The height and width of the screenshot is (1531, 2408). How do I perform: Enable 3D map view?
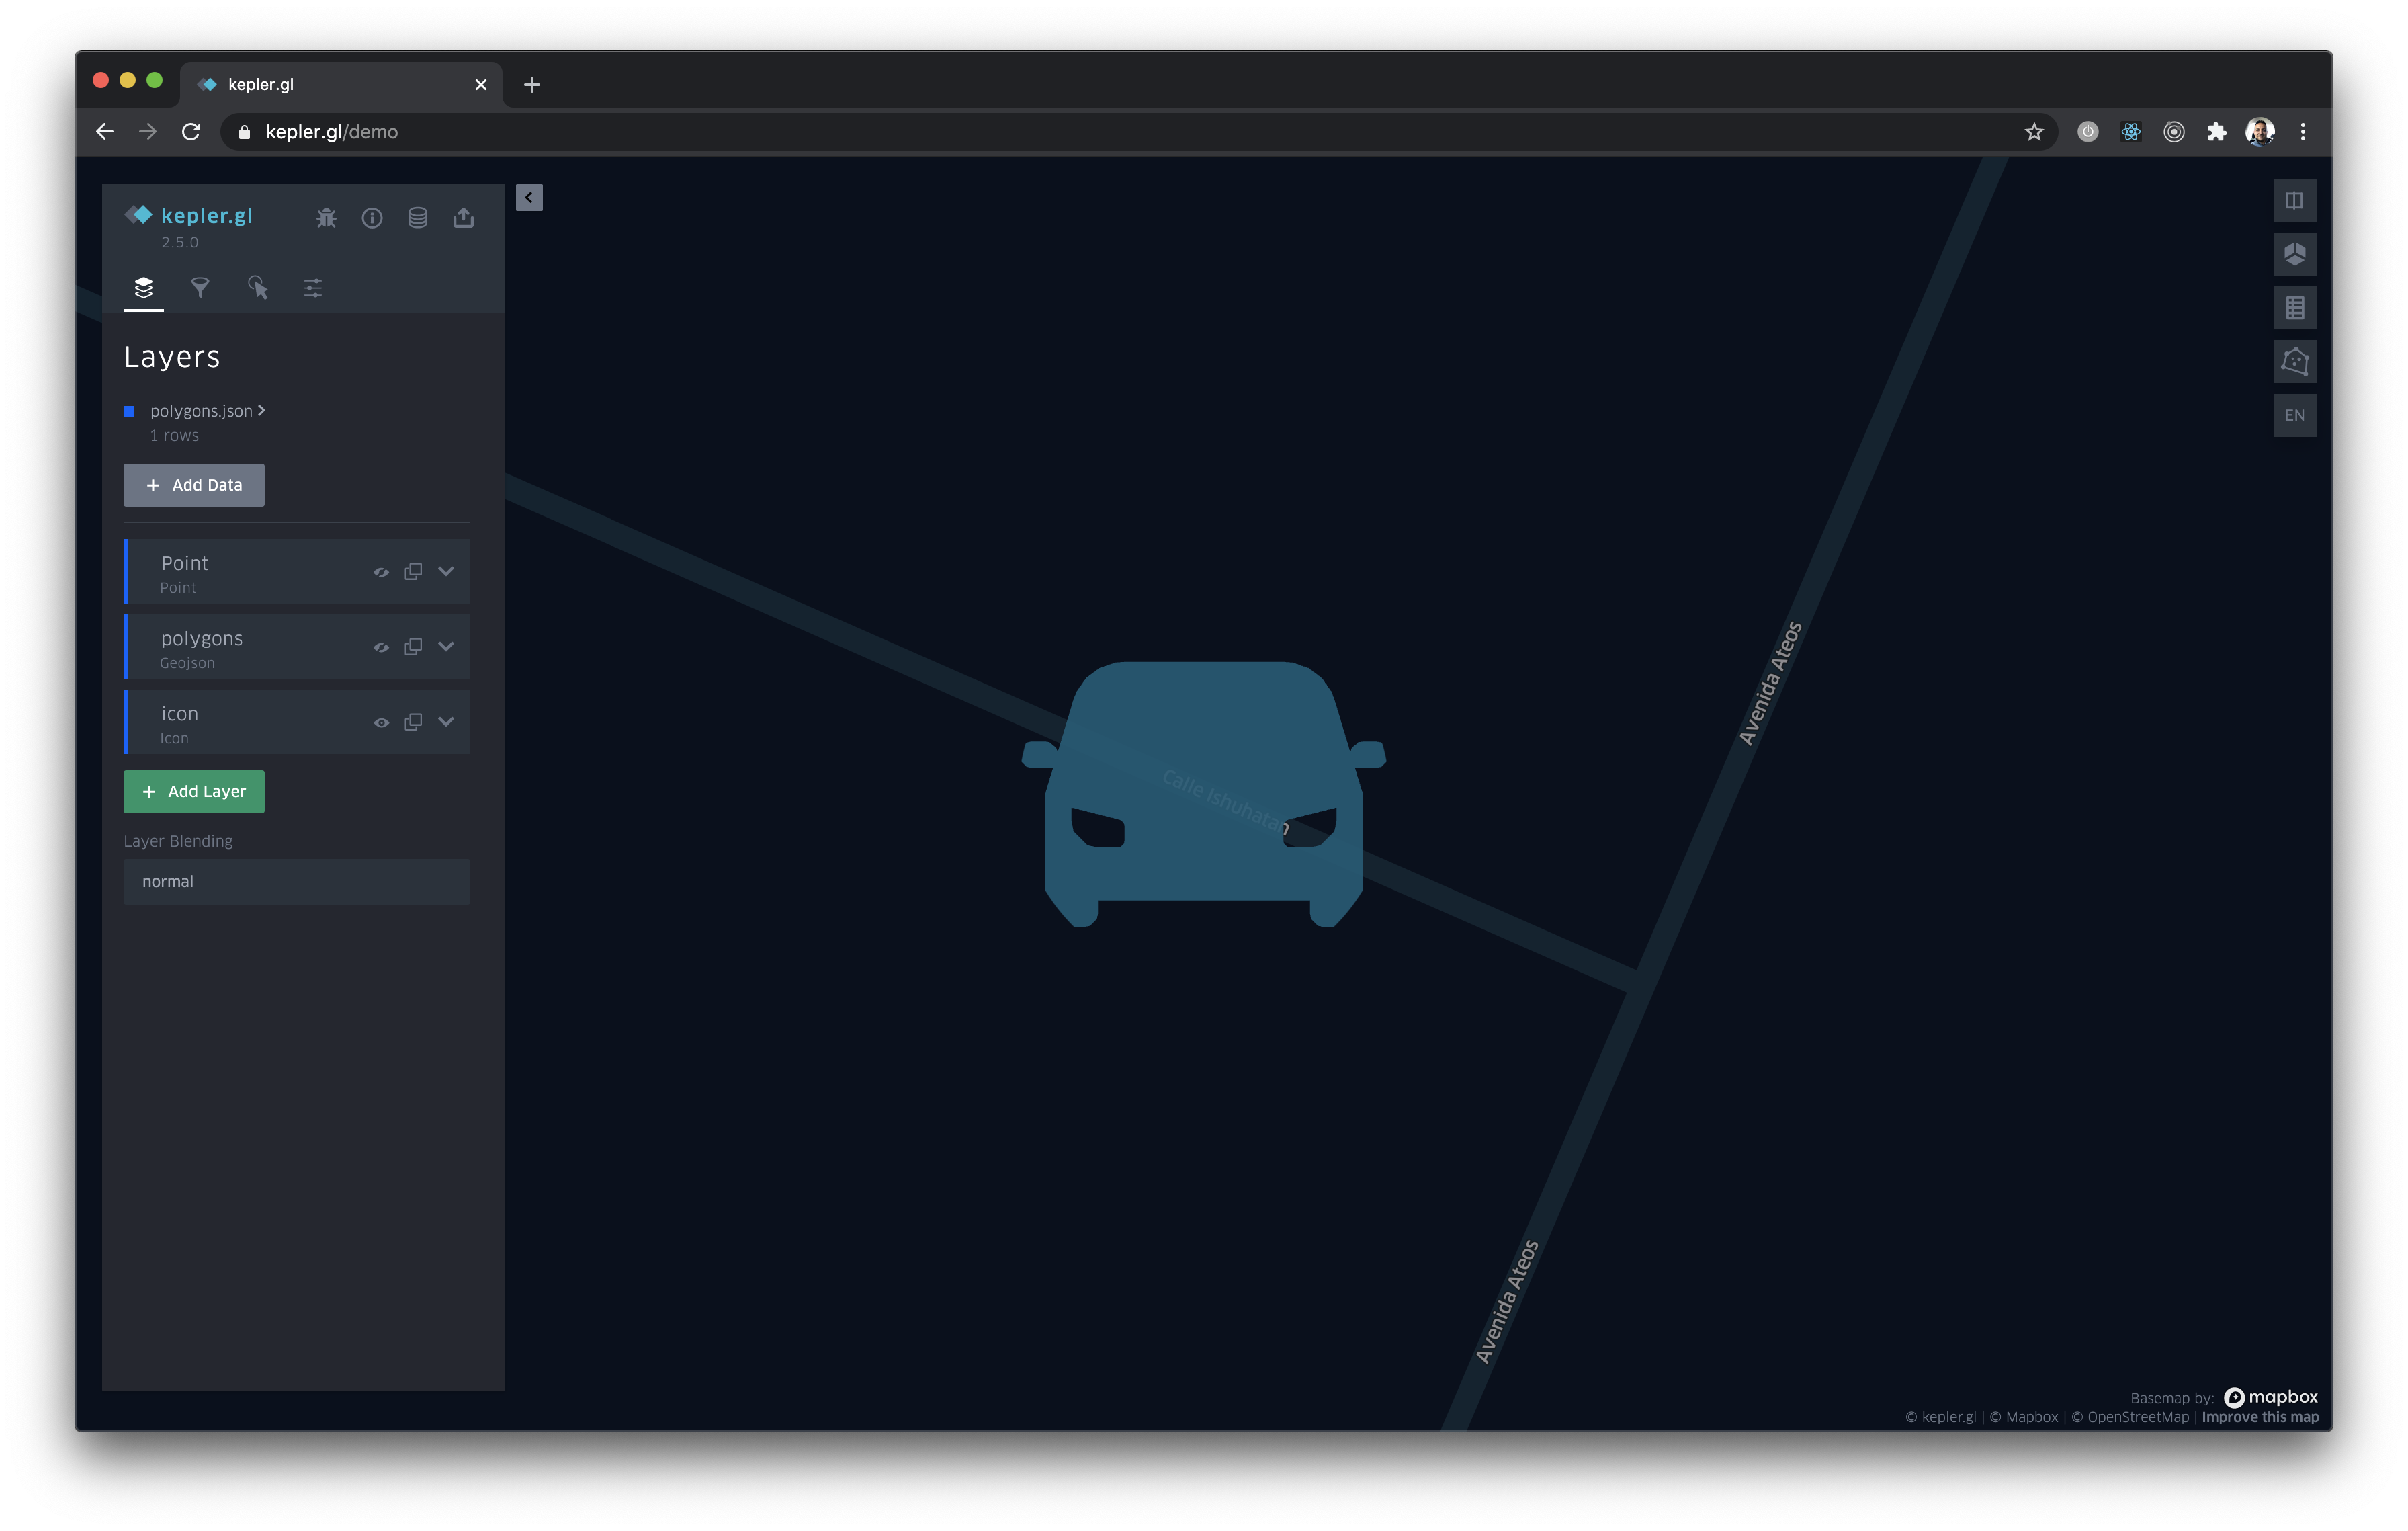2294,254
